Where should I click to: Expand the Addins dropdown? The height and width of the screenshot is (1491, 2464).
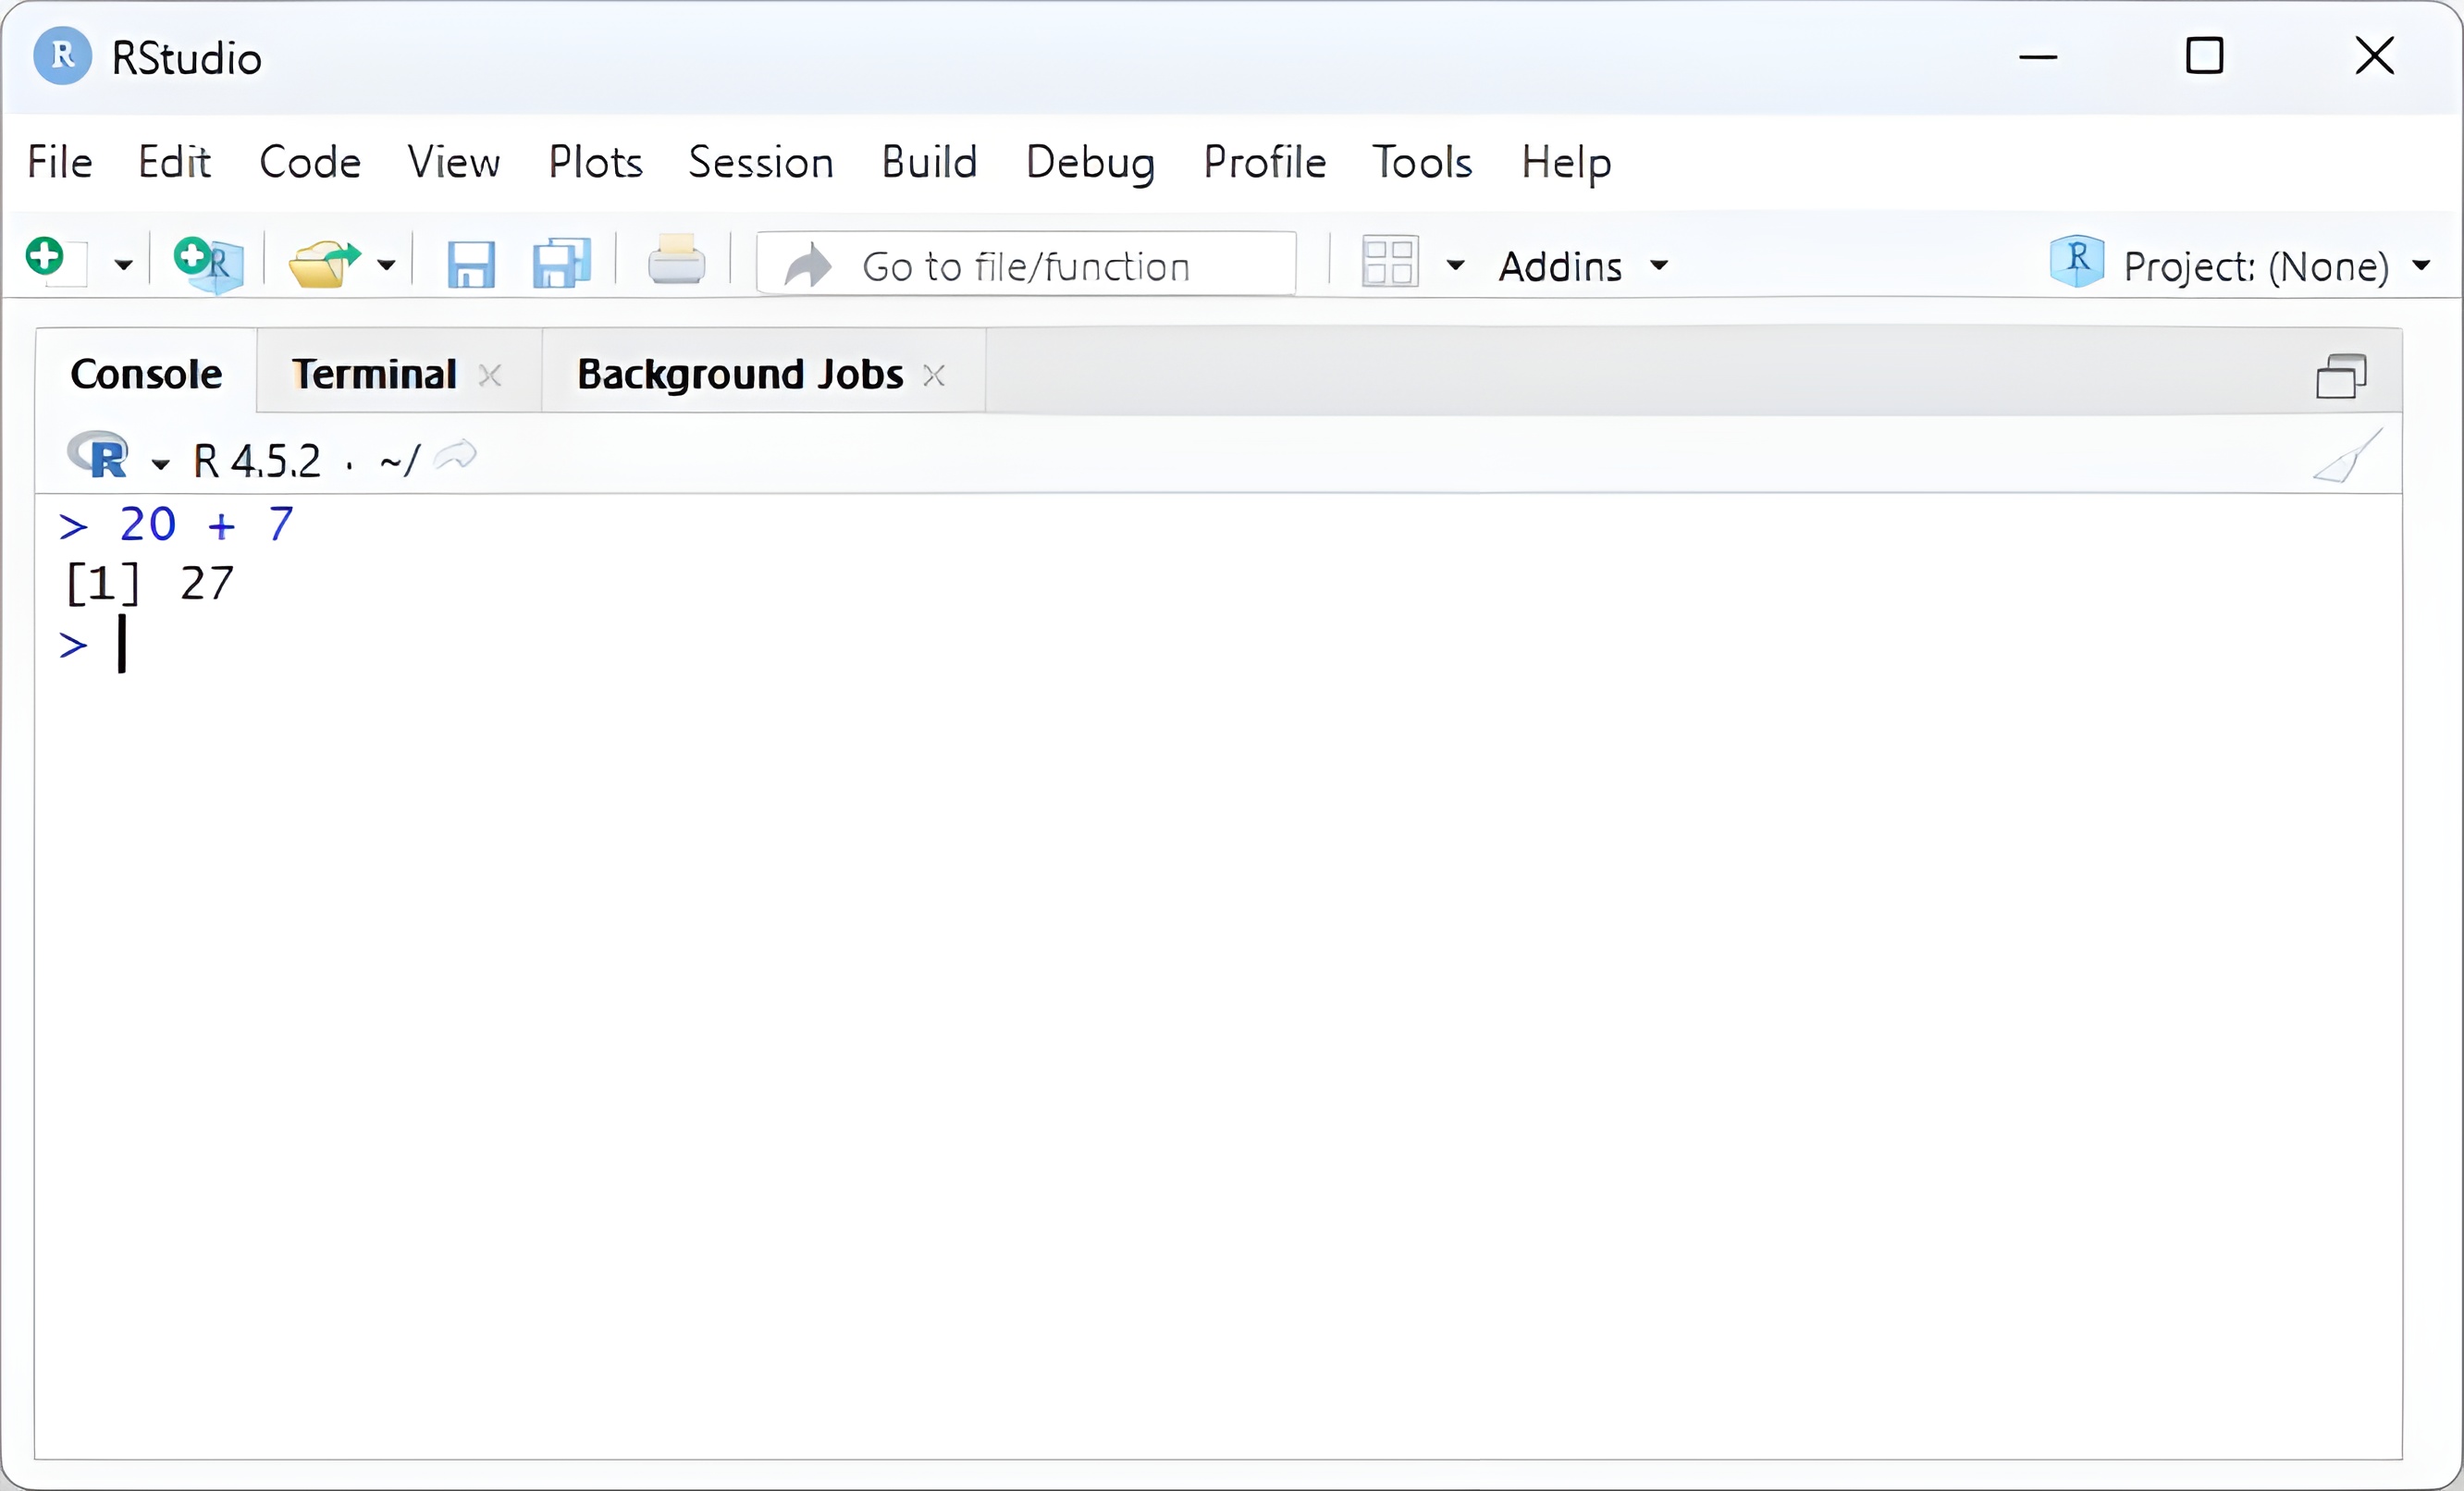coord(1582,266)
